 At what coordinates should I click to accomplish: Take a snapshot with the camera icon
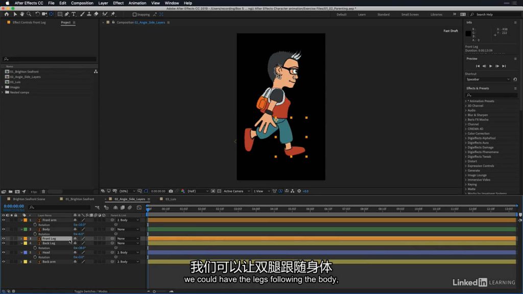click(x=171, y=191)
